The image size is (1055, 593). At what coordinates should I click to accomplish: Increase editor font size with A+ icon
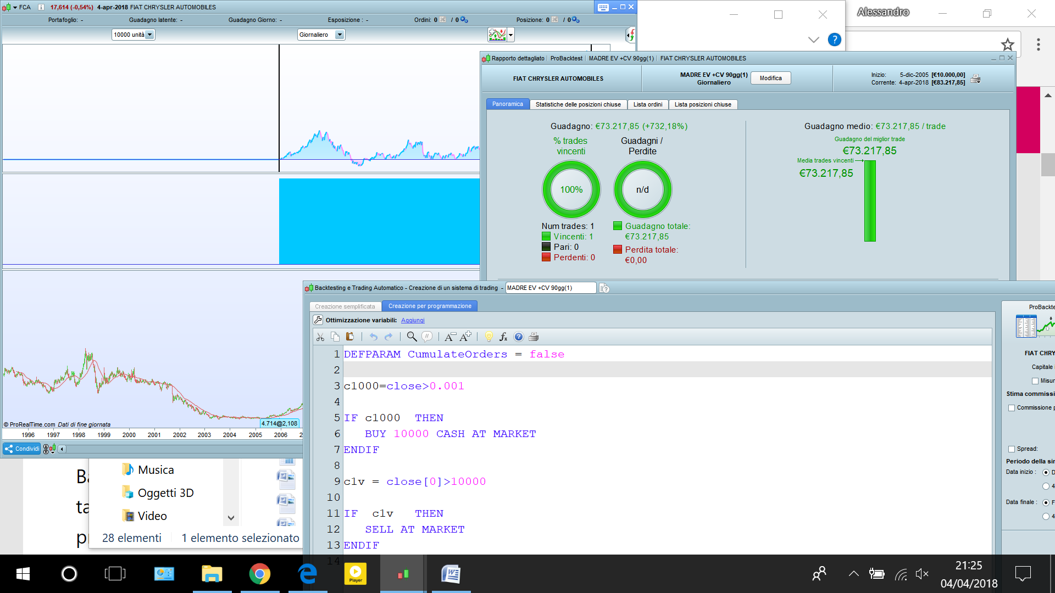[x=465, y=337]
